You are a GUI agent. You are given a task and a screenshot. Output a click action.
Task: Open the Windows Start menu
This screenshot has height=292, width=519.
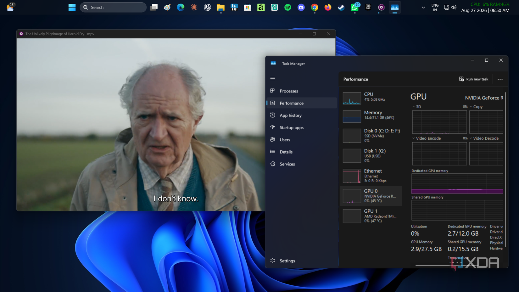pyautogui.click(x=72, y=7)
